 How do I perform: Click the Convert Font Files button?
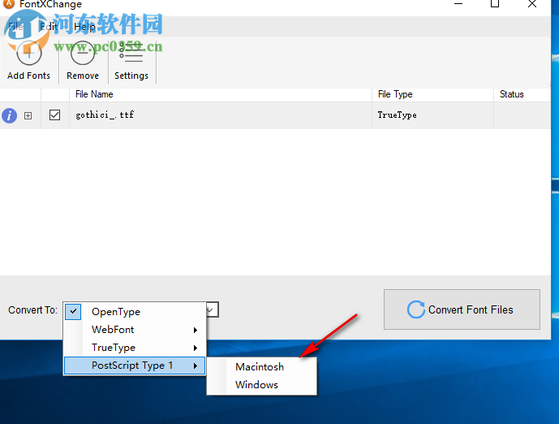462,309
